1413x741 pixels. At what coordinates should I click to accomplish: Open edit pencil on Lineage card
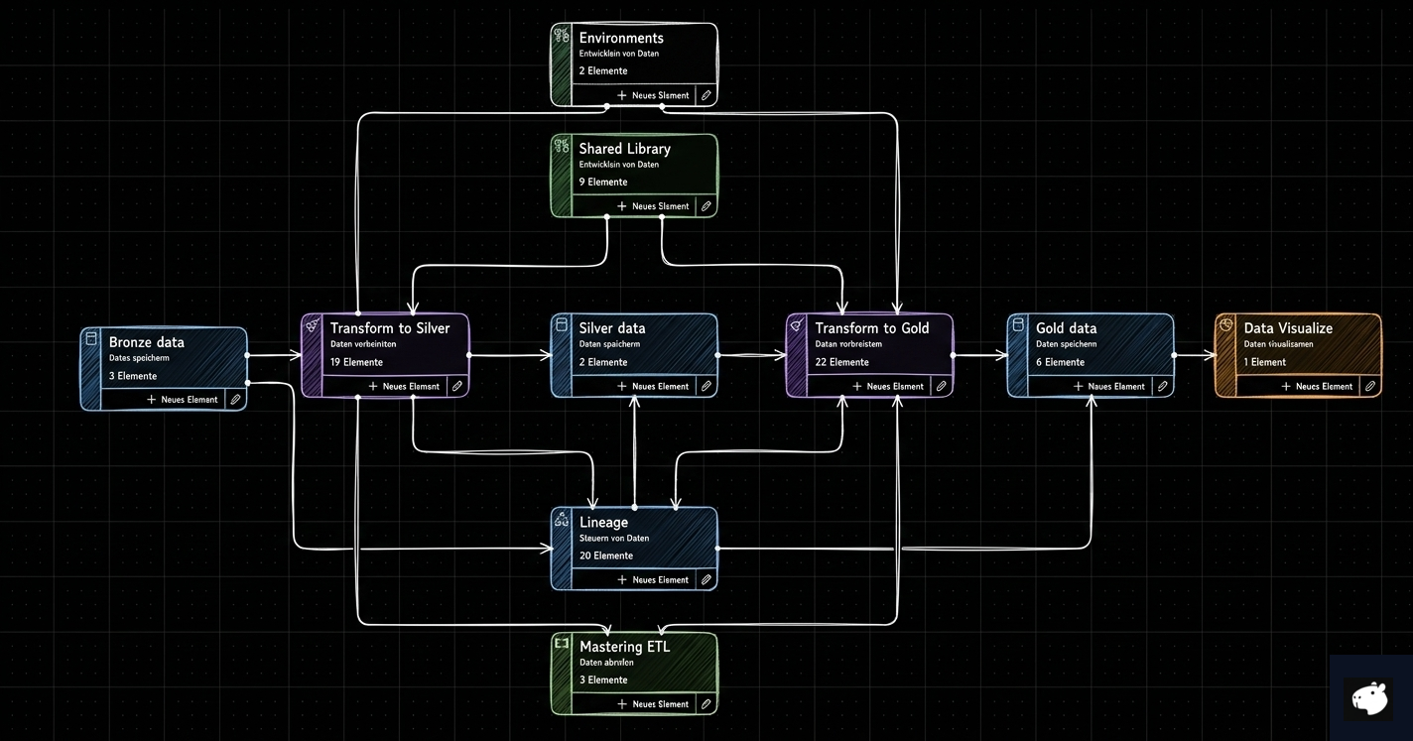coord(706,579)
